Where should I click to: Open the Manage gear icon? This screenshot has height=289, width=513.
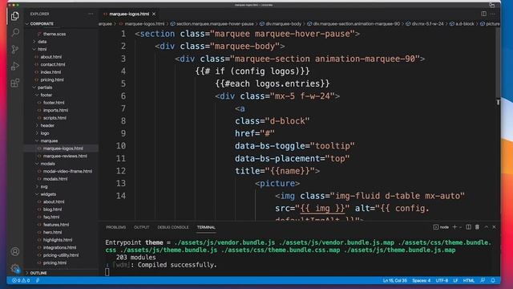(15, 269)
